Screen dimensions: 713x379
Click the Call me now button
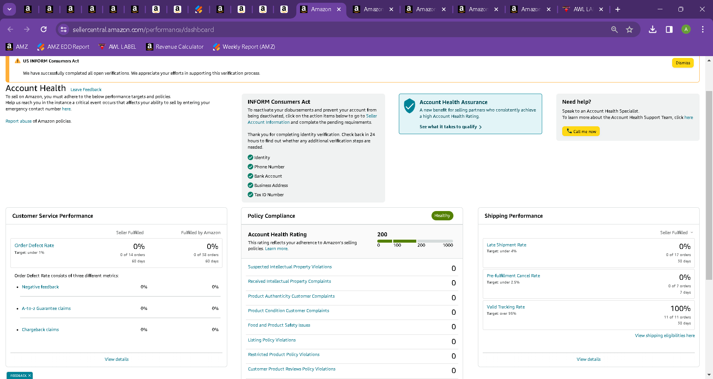pos(581,131)
